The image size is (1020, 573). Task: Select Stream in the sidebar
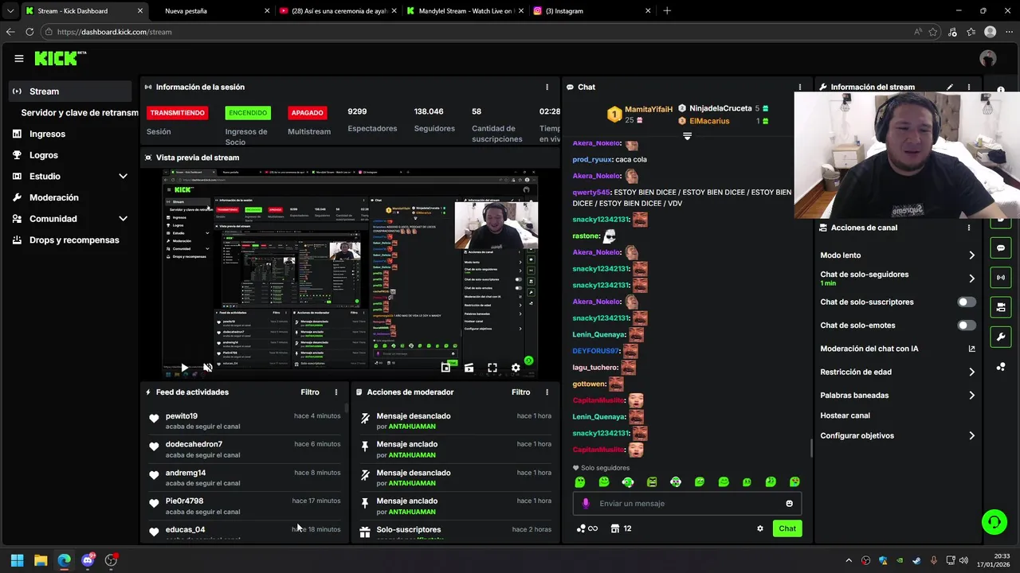point(70,92)
